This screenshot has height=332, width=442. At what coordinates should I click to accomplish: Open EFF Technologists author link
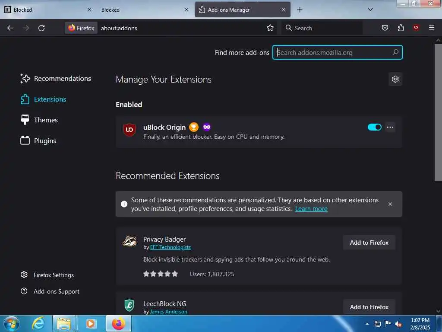pos(170,247)
